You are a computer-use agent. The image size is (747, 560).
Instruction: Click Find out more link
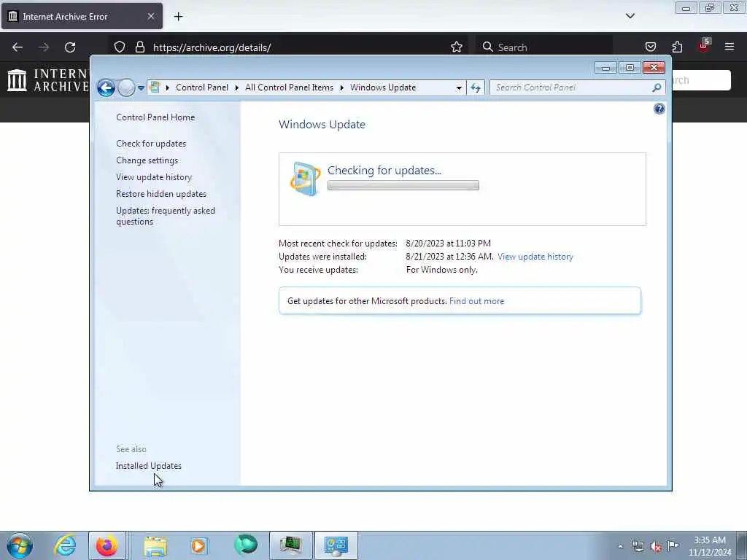(x=476, y=301)
